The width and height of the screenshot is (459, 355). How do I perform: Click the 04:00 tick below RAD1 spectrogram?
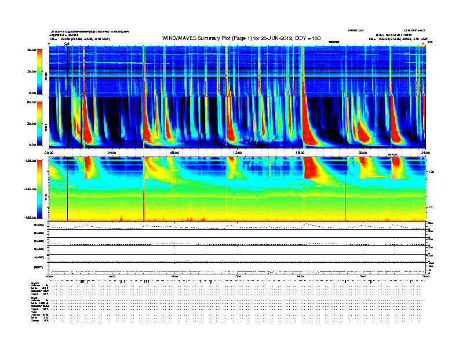tap(112, 153)
